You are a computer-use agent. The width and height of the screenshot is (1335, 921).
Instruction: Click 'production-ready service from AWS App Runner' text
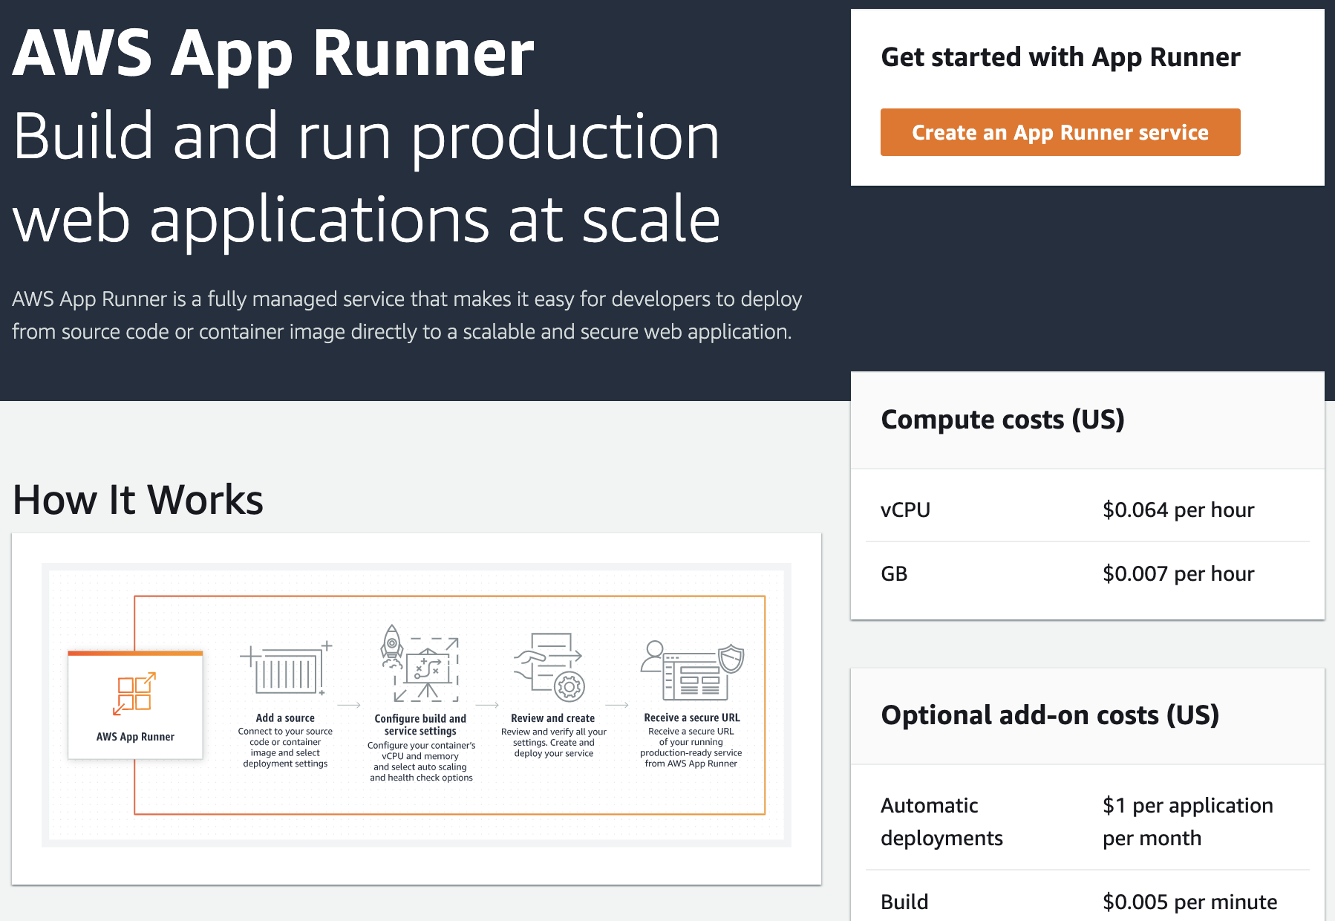(x=691, y=758)
